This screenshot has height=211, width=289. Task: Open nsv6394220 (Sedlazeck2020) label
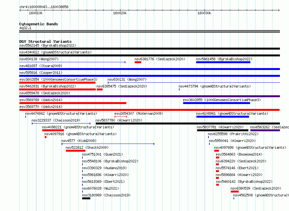click(x=241, y=161)
